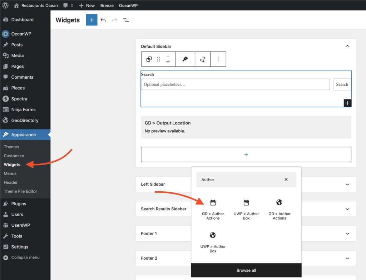Click the move to widget area icon
366x280 pixels.
[203, 59]
